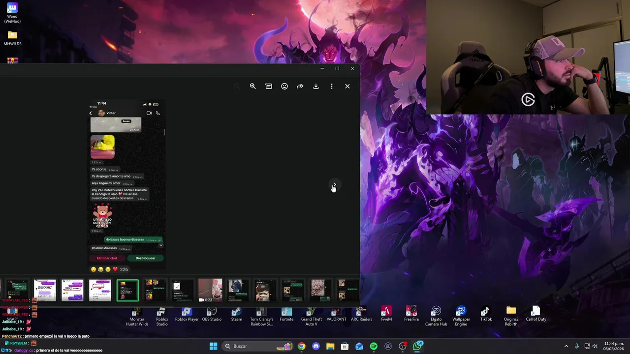The image size is (630, 354).
Task: Open Discord from the taskbar
Action: pyautogui.click(x=316, y=346)
